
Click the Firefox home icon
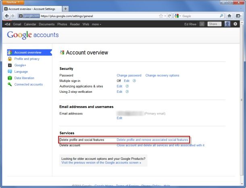(229, 16)
